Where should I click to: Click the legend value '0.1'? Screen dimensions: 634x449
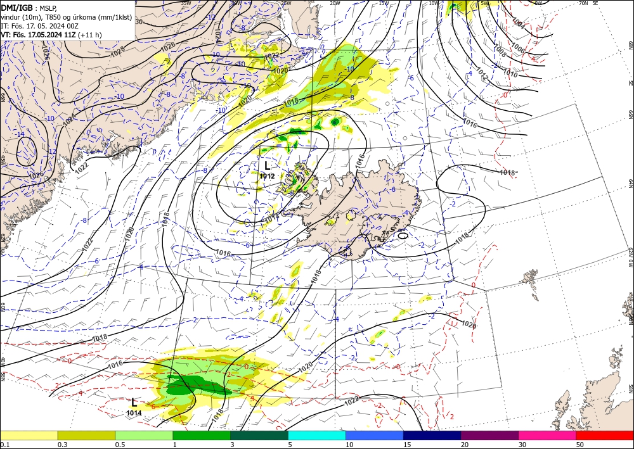tap(4, 445)
